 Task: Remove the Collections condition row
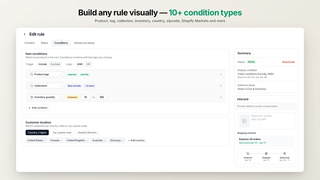221,86
